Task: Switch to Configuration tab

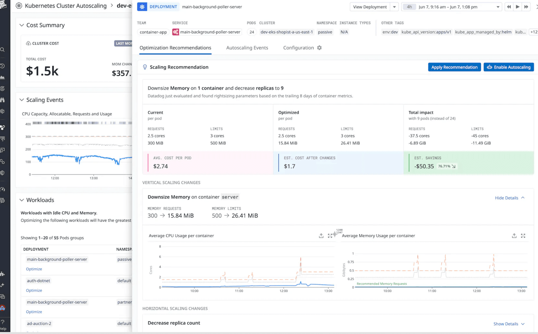Action: (298, 48)
